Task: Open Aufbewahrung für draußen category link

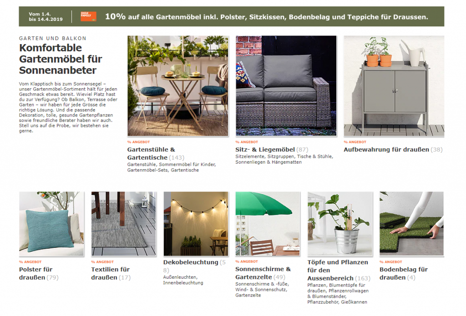Action: [x=393, y=150]
